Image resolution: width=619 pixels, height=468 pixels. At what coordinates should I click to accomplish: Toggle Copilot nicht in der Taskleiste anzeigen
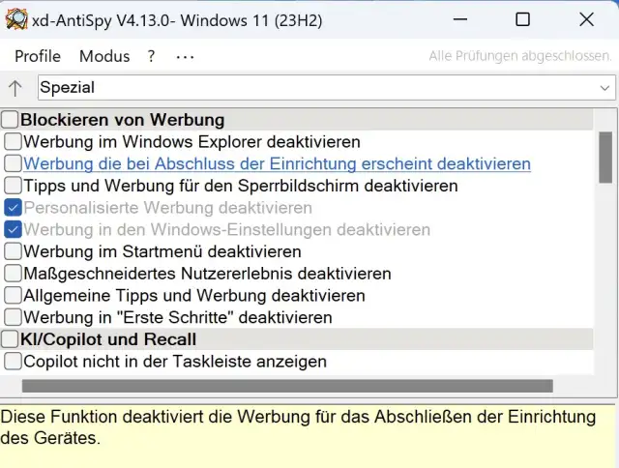point(13,362)
